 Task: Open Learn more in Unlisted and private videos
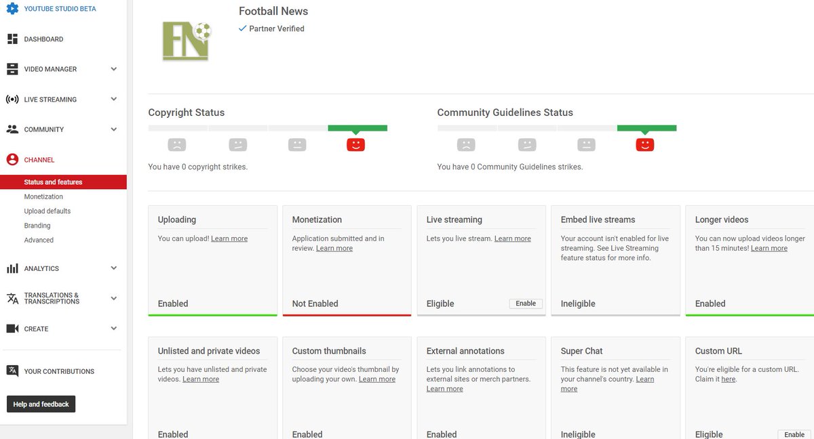[x=201, y=379]
